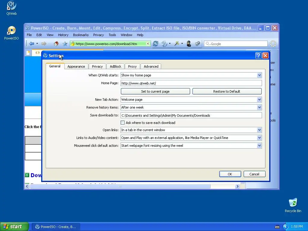Open the View menu
308x231 pixels.
pyautogui.click(x=50, y=35)
